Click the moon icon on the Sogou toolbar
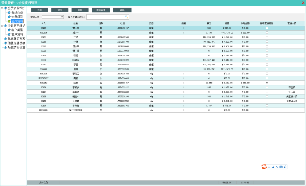 pos(273,167)
